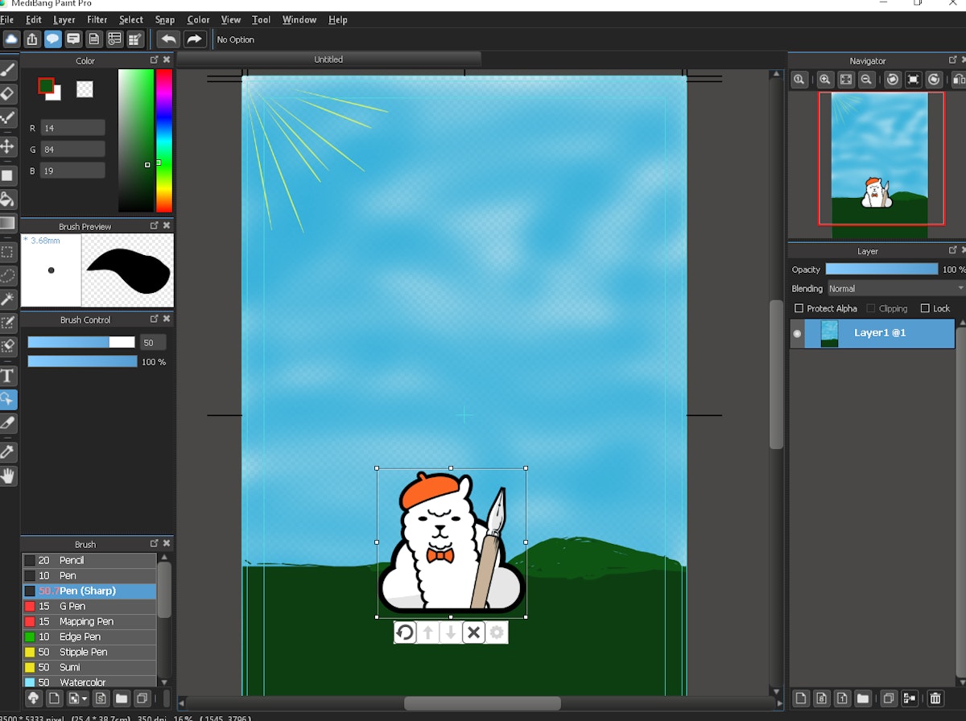Open the Blending mode dropdown

click(894, 288)
